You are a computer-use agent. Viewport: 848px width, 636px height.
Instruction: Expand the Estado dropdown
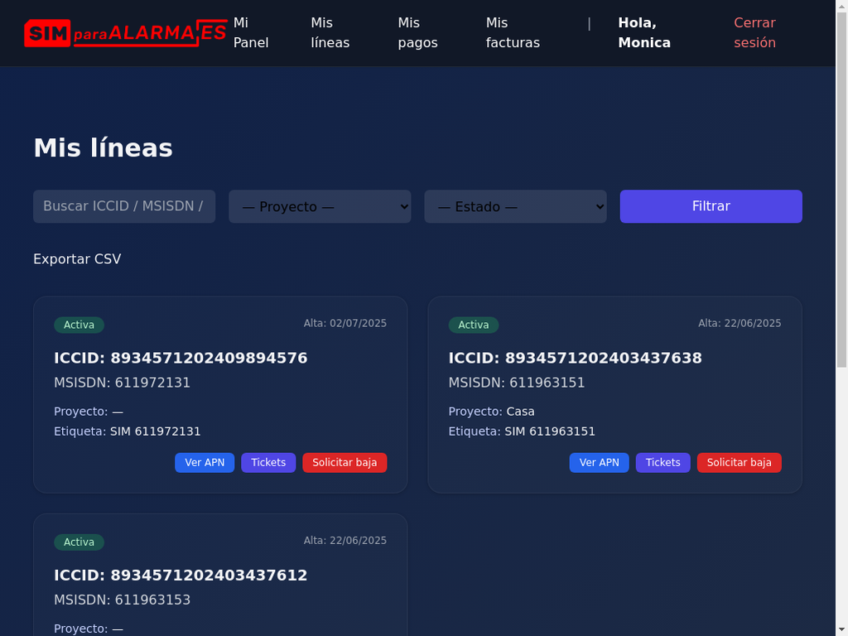pos(515,206)
